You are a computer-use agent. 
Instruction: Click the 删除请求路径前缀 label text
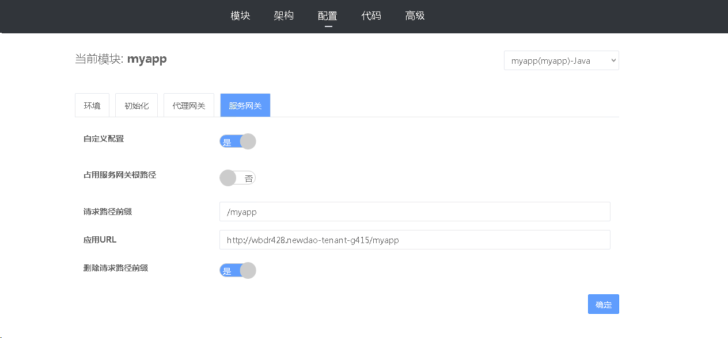point(116,268)
